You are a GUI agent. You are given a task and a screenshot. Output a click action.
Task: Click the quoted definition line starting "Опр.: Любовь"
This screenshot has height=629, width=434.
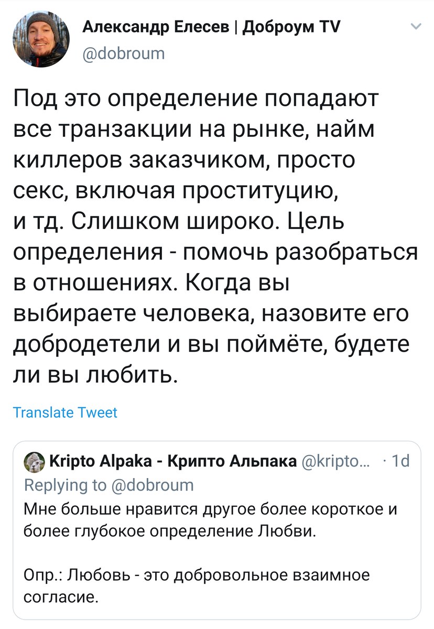click(197, 576)
